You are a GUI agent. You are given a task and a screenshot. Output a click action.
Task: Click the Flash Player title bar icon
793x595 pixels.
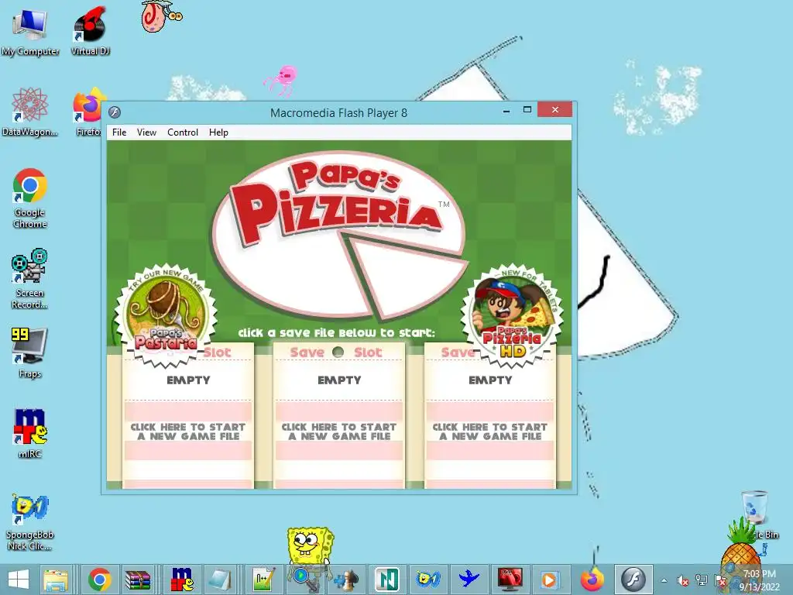115,112
